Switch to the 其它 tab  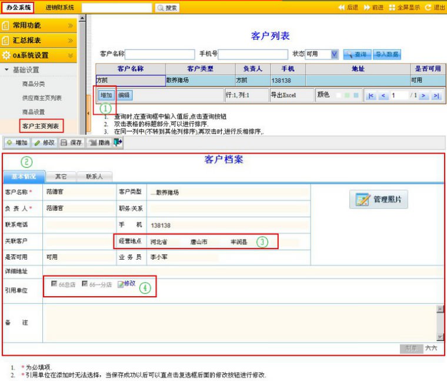tap(61, 176)
